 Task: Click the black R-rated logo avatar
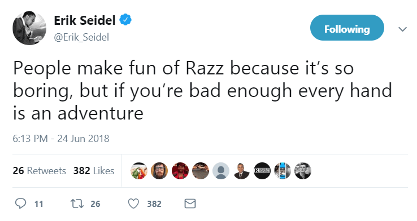click(262, 171)
